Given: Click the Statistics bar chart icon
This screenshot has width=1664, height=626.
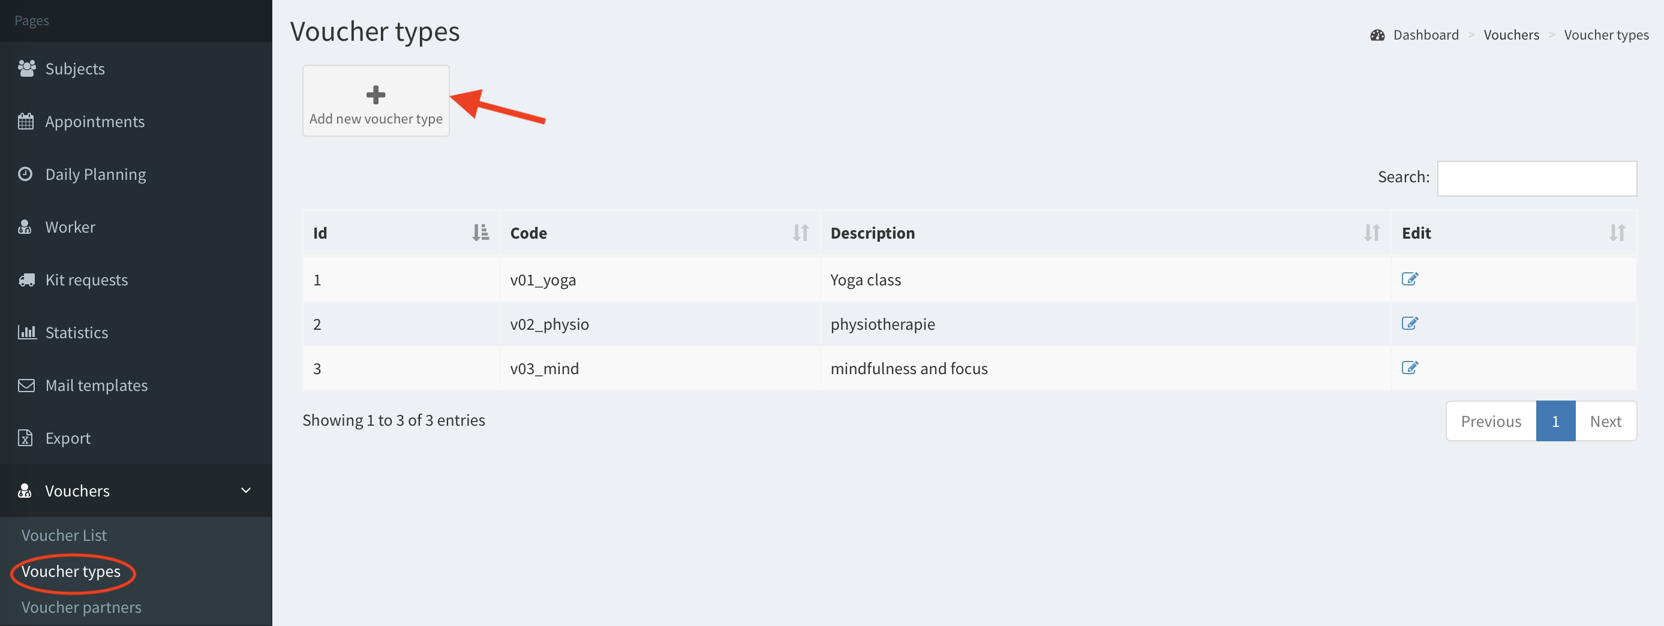Looking at the screenshot, I should 26,332.
